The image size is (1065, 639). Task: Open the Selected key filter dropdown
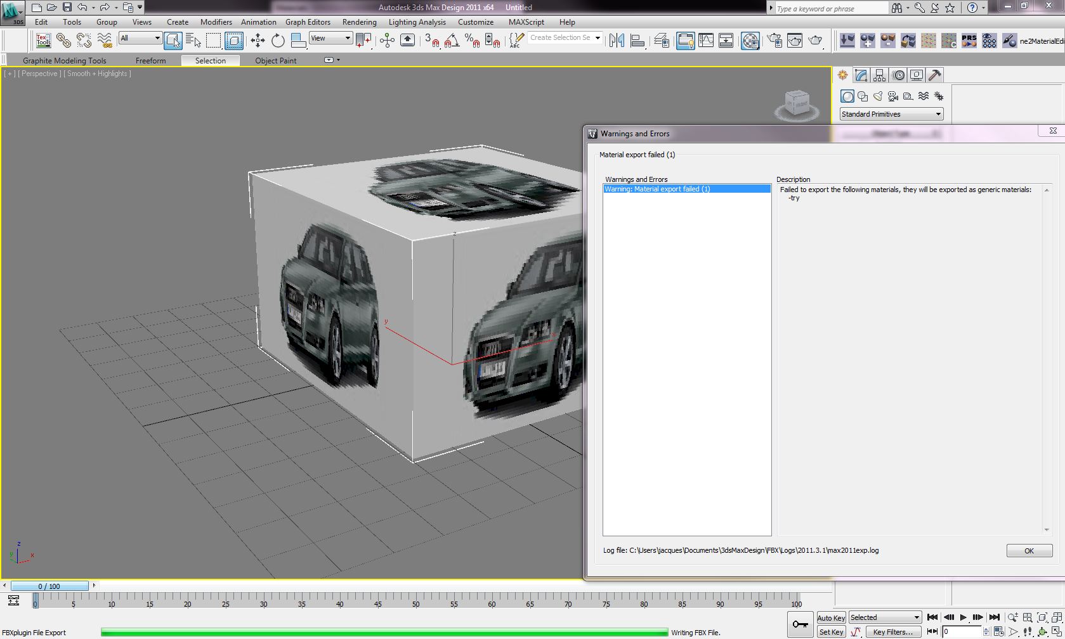tap(884, 616)
